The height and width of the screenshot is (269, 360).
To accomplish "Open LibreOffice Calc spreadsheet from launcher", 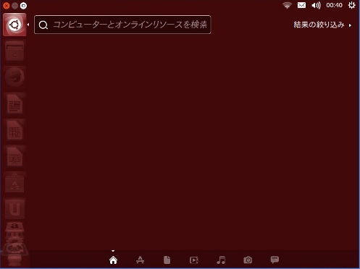I will pyautogui.click(x=14, y=130).
